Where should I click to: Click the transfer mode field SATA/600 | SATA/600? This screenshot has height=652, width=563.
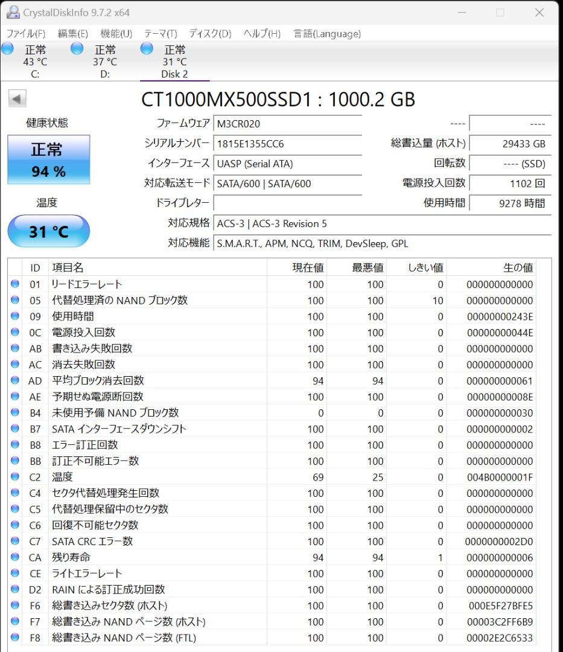(287, 184)
